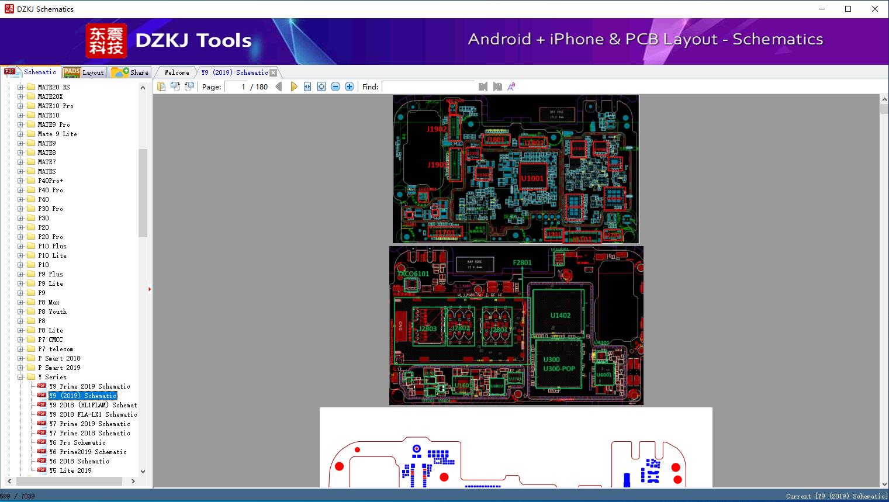This screenshot has height=502, width=889.
Task: Collapse the side panel with the red splitter arrow
Action: pyautogui.click(x=150, y=289)
